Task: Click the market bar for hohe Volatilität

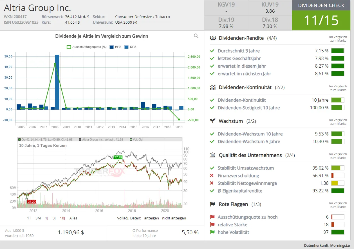Action: [338, 232]
